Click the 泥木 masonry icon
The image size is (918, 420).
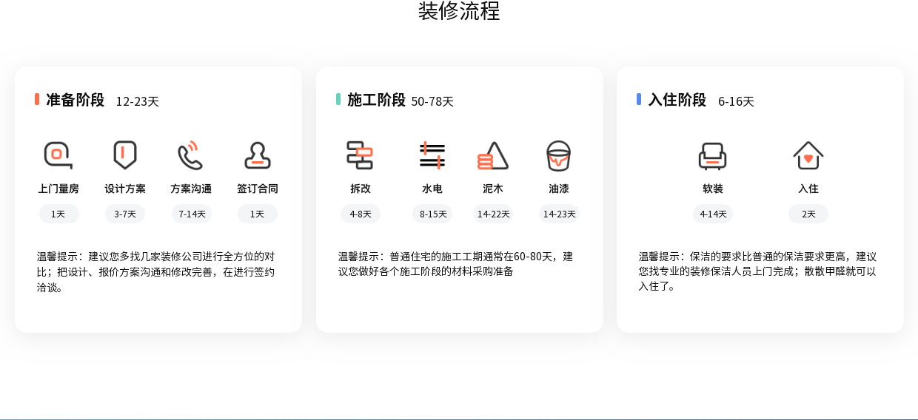tap(493, 155)
